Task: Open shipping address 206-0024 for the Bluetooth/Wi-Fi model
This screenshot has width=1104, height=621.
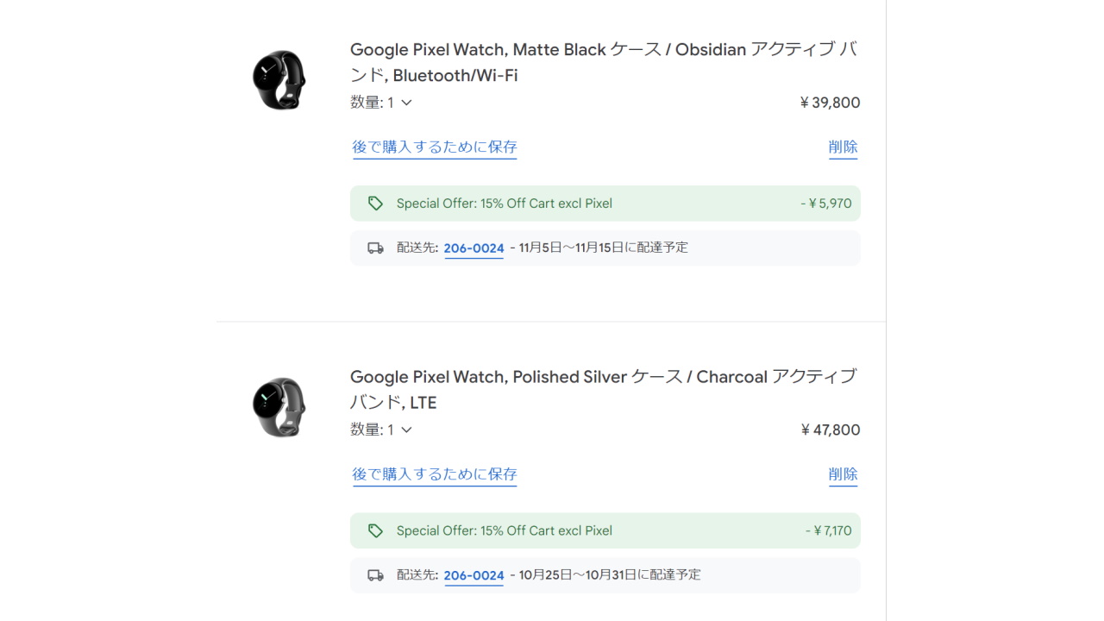Action: coord(474,248)
